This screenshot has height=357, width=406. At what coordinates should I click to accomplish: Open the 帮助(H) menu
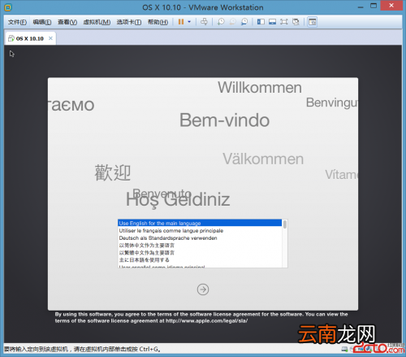[x=158, y=22]
